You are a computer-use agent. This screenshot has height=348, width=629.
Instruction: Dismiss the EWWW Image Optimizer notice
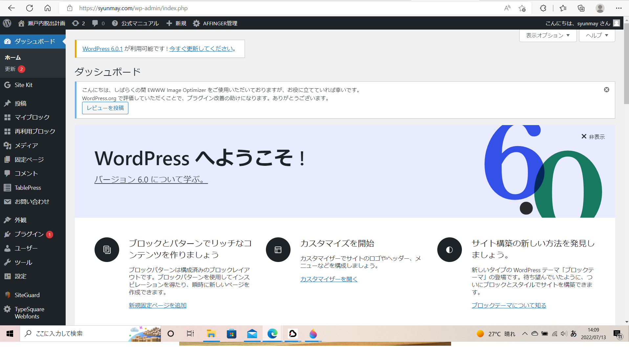pos(607,90)
